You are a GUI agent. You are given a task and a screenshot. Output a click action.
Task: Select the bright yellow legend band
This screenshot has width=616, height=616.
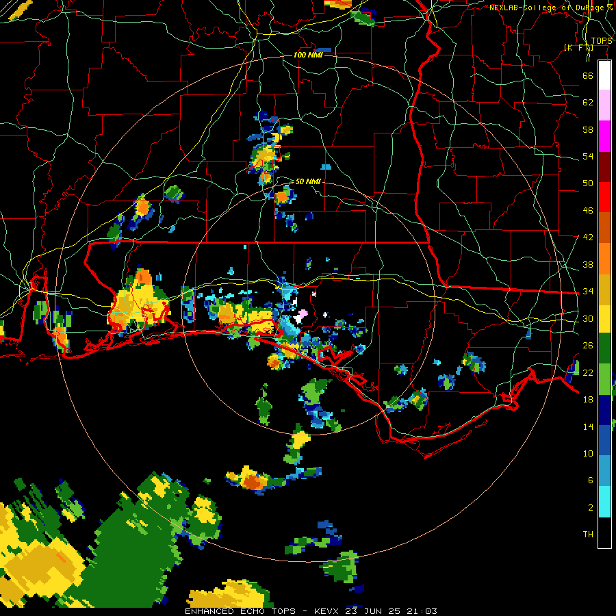point(604,319)
